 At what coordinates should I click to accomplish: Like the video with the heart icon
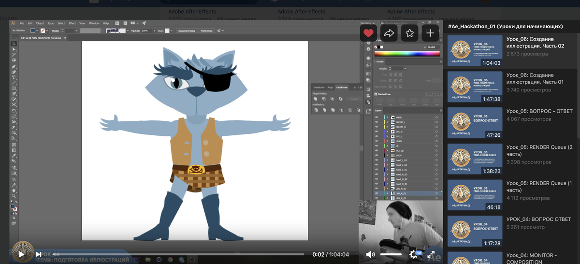(x=368, y=33)
